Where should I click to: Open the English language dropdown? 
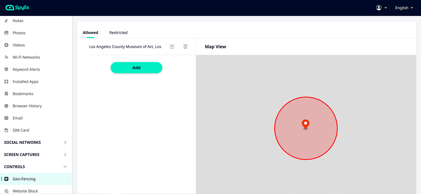click(404, 8)
